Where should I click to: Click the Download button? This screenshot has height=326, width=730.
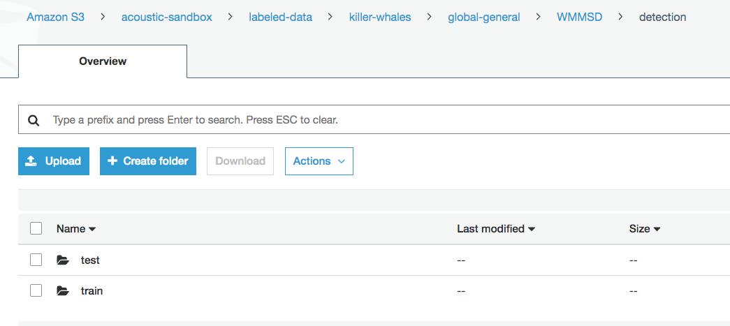point(240,161)
